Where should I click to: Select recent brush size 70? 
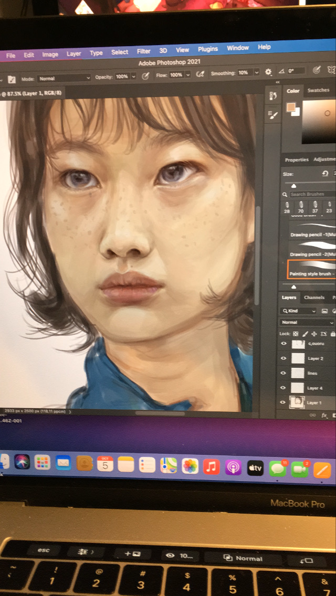tap(301, 207)
